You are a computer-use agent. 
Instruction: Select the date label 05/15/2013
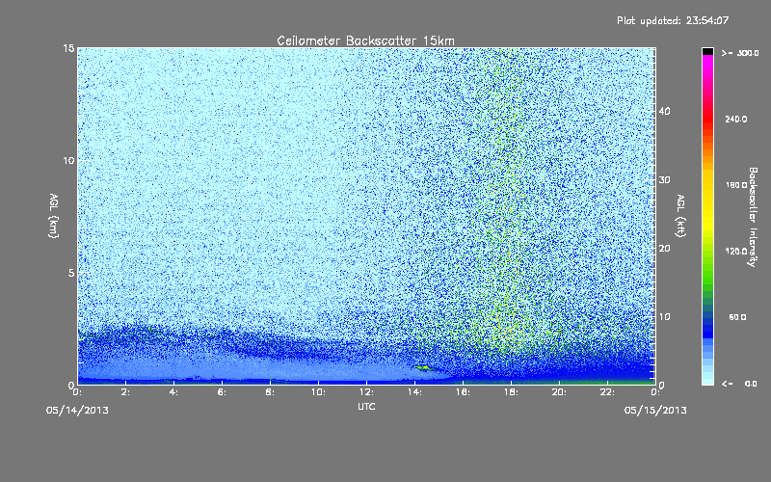(655, 411)
